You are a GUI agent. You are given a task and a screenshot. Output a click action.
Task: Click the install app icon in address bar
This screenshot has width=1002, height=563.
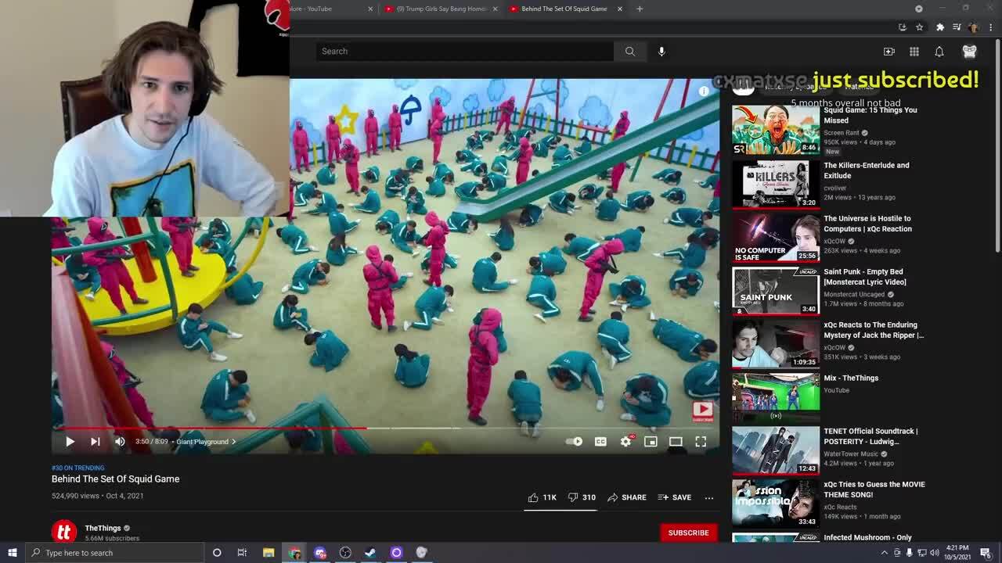pyautogui.click(x=903, y=27)
